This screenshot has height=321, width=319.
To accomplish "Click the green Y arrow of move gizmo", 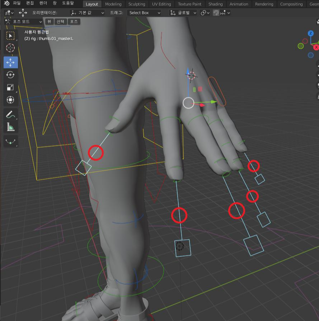I will pyautogui.click(x=213, y=102).
